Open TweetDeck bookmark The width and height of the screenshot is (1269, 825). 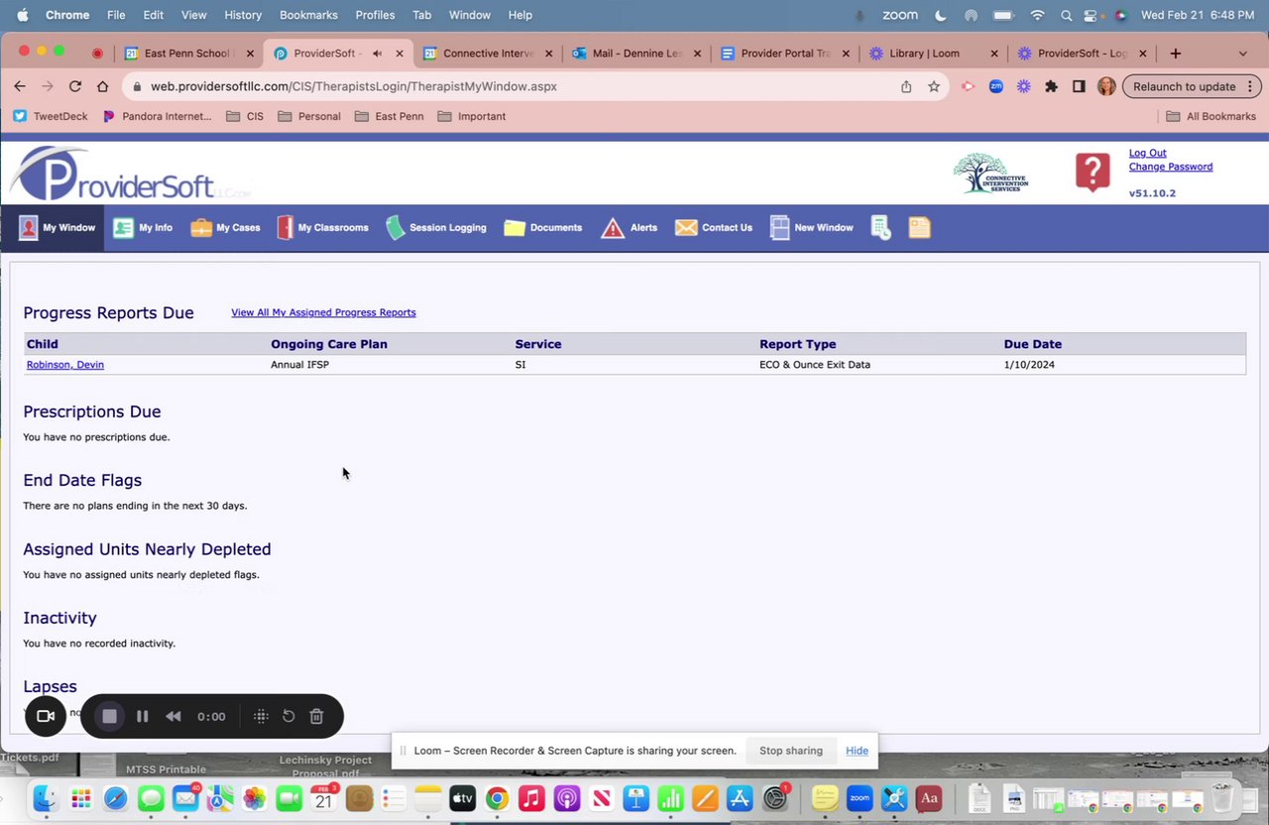tap(51, 117)
